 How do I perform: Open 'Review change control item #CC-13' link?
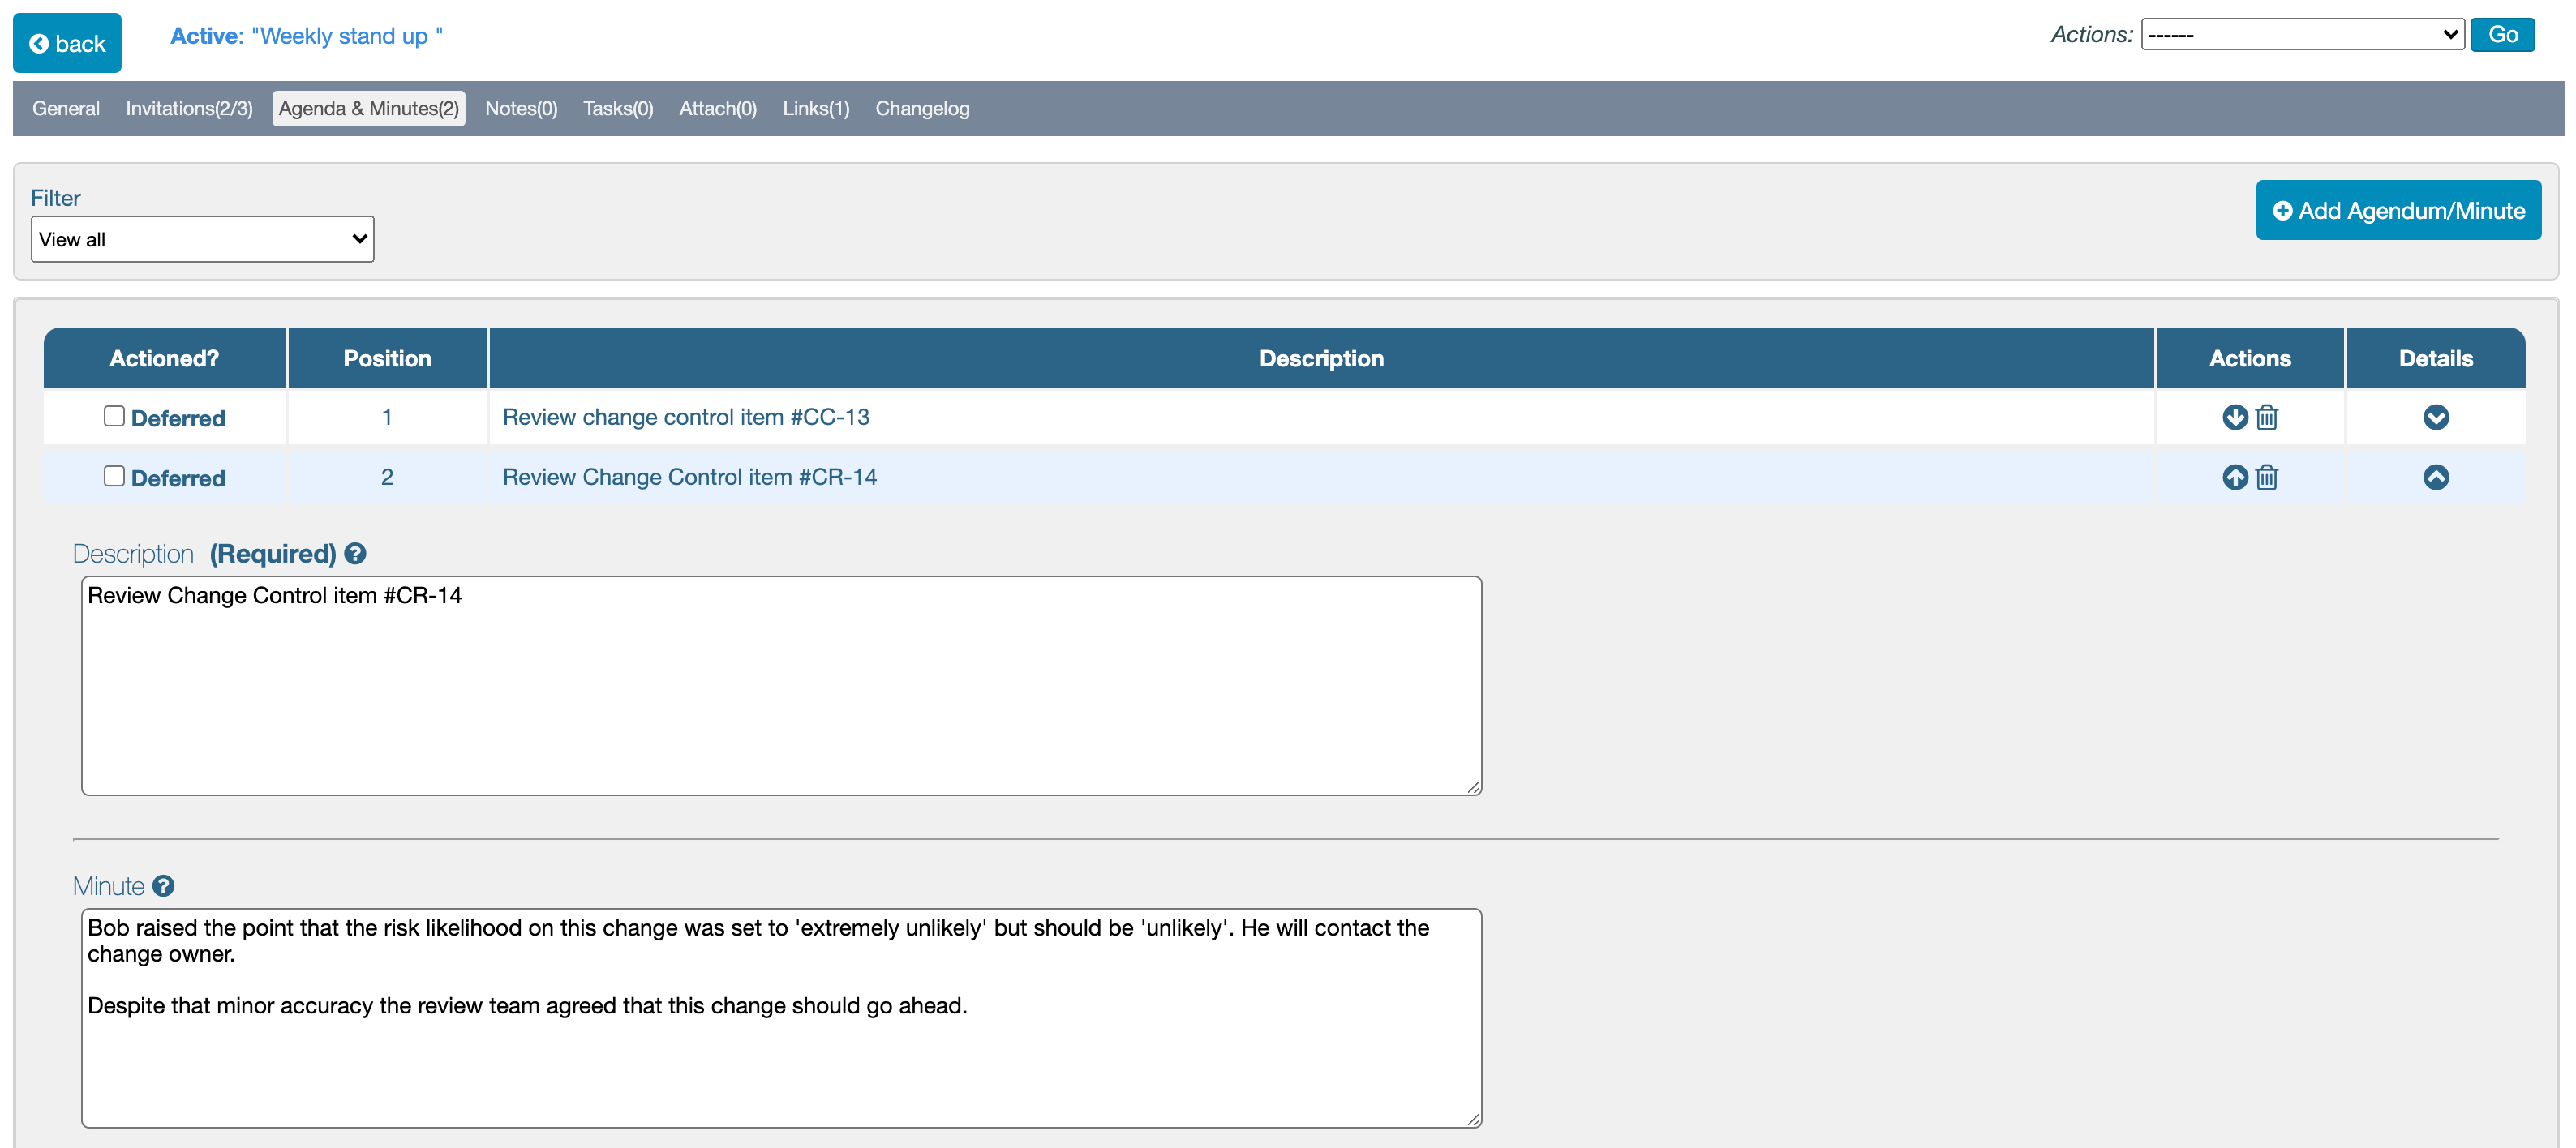[x=685, y=417]
